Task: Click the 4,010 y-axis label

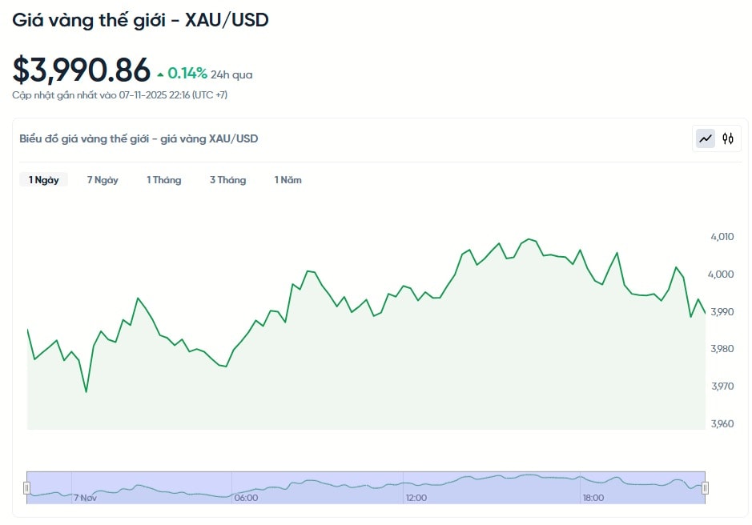Action: pos(722,237)
